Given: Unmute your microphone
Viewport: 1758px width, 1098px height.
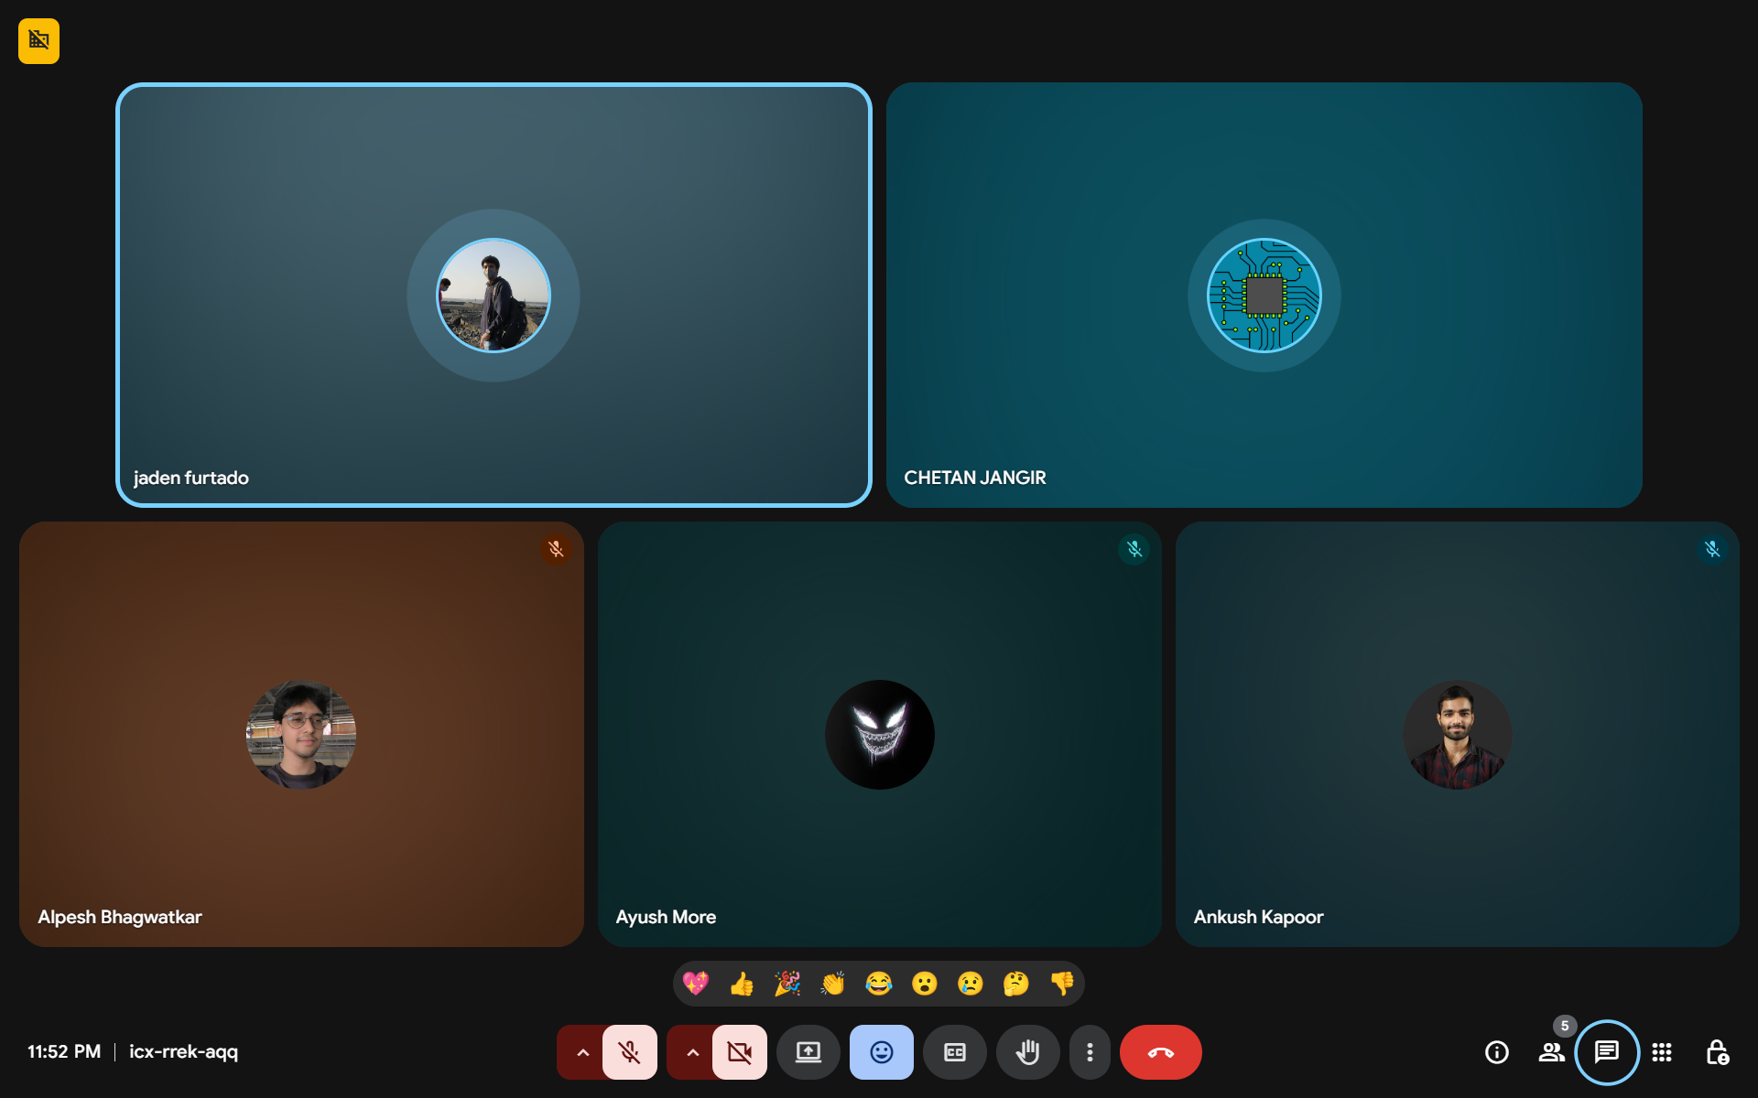Looking at the screenshot, I should 630,1052.
